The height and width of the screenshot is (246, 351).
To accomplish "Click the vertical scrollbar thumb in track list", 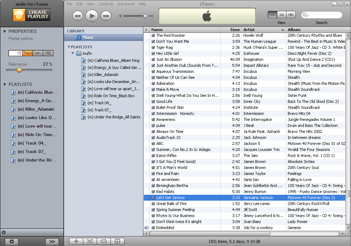I will pyautogui.click(x=348, y=194).
